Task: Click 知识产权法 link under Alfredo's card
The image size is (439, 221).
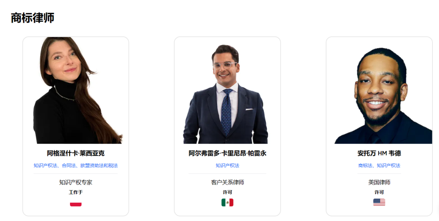Action: 227,165
